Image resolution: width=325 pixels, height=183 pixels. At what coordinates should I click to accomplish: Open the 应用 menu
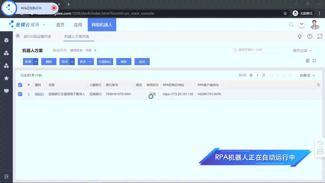coord(78,25)
